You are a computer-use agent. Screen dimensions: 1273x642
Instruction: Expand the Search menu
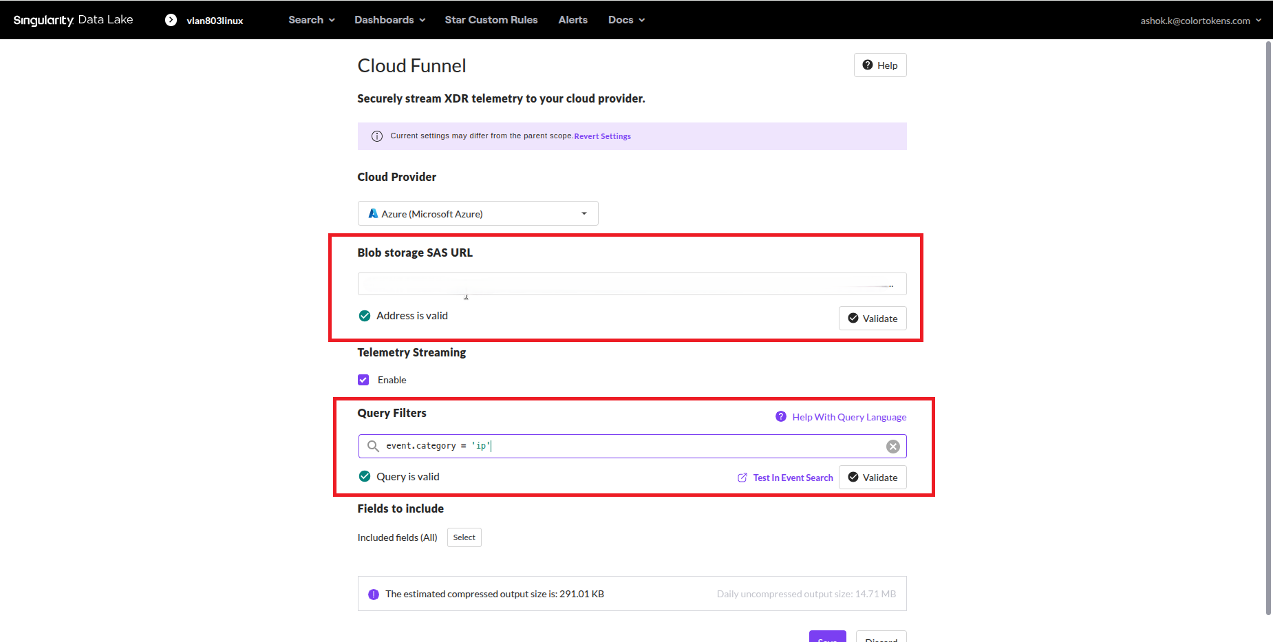[x=311, y=20]
